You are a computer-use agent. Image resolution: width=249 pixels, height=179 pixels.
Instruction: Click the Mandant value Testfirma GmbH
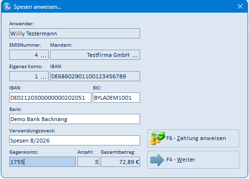point(108,55)
